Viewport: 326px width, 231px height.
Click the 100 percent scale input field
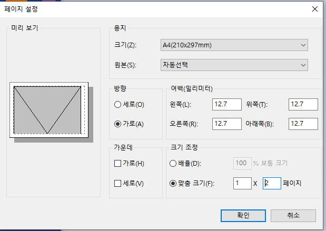click(x=242, y=163)
